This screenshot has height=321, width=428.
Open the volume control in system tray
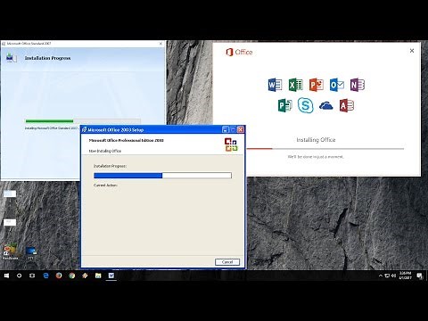(393, 276)
